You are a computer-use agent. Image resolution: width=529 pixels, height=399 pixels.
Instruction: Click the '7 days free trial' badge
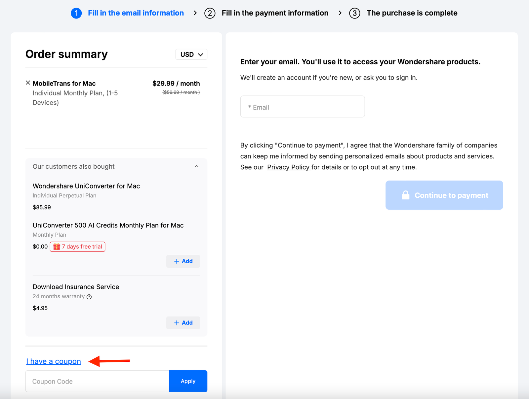tap(78, 247)
